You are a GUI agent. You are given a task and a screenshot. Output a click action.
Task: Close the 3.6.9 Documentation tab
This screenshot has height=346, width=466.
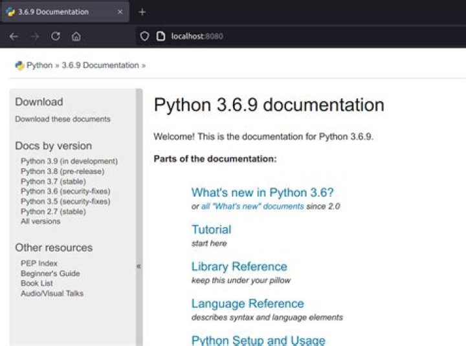point(120,12)
